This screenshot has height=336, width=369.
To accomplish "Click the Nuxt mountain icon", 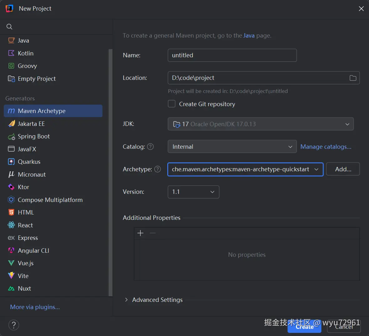I will pos(11,288).
